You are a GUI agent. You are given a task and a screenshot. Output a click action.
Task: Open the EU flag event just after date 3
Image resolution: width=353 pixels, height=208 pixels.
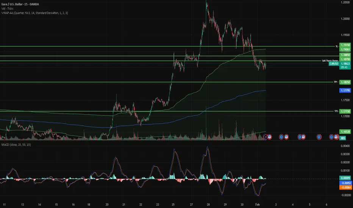281,137
